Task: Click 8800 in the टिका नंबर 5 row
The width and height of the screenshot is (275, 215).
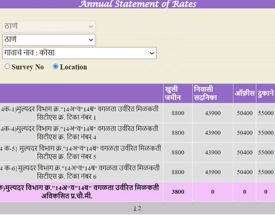Action: coord(178,152)
